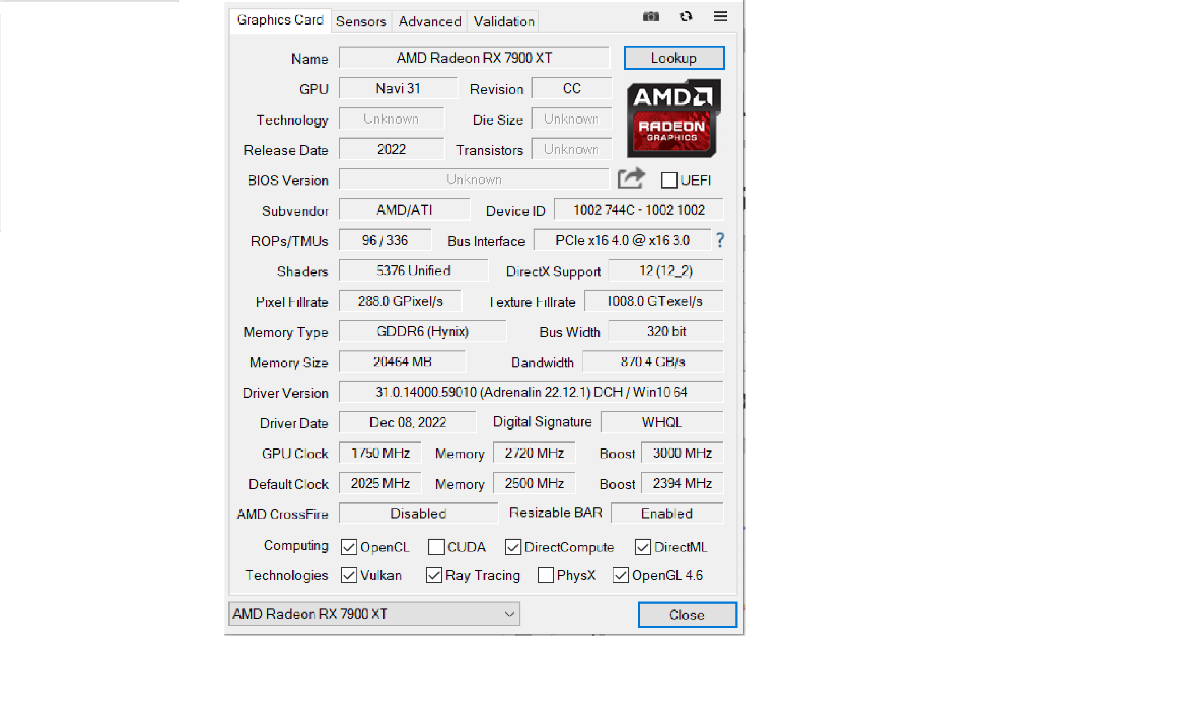Click the ROPs/TMUs value 96 / 336
The image size is (1195, 705).
pyautogui.click(x=385, y=240)
